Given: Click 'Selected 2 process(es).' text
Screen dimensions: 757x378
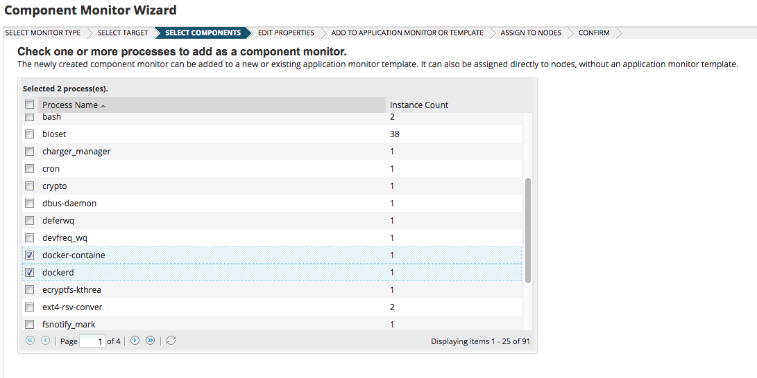Looking at the screenshot, I should [65, 89].
